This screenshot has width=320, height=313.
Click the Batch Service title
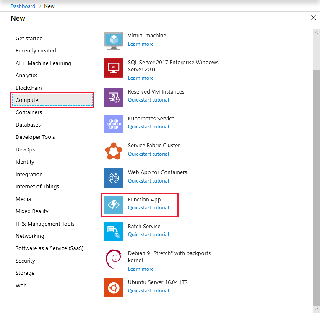pyautogui.click(x=144, y=227)
